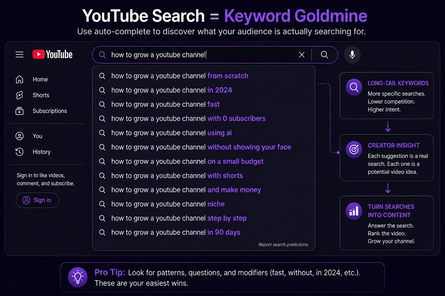Click the Sign in button

(x=37, y=200)
